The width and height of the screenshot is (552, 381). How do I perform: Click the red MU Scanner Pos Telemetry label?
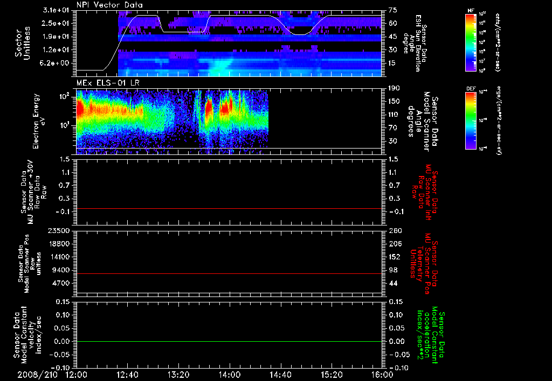424,264
